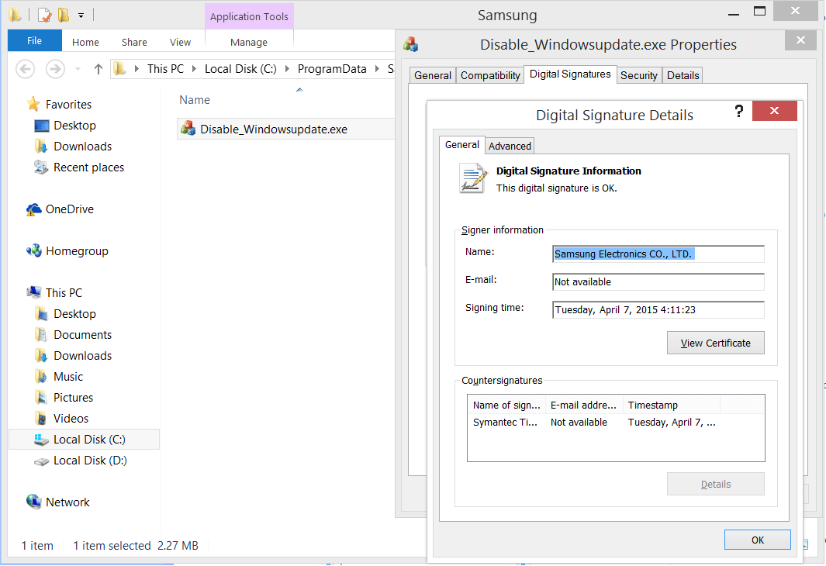The image size is (826, 566).
Task: Click E-mail address column header
Action: coord(584,405)
